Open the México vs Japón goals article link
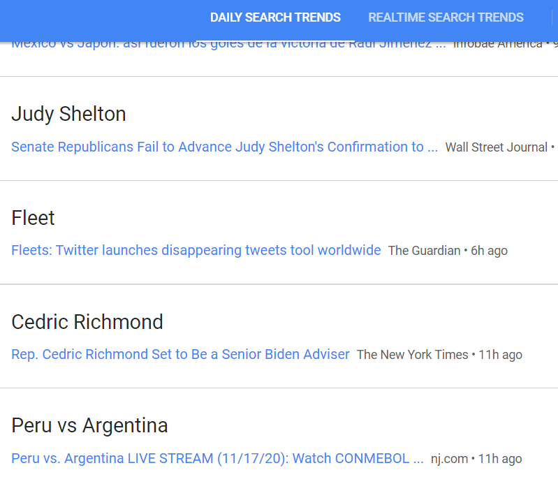Viewport: 558px width, 484px height. tap(223, 44)
